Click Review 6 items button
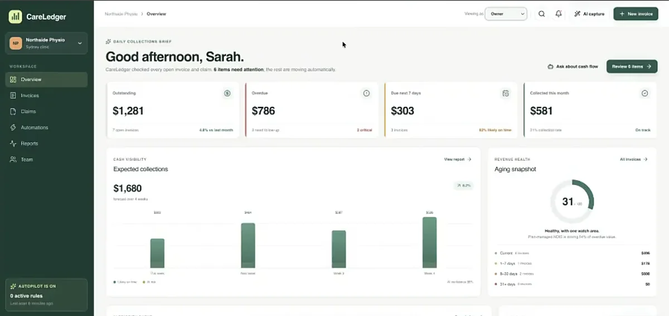 point(631,66)
